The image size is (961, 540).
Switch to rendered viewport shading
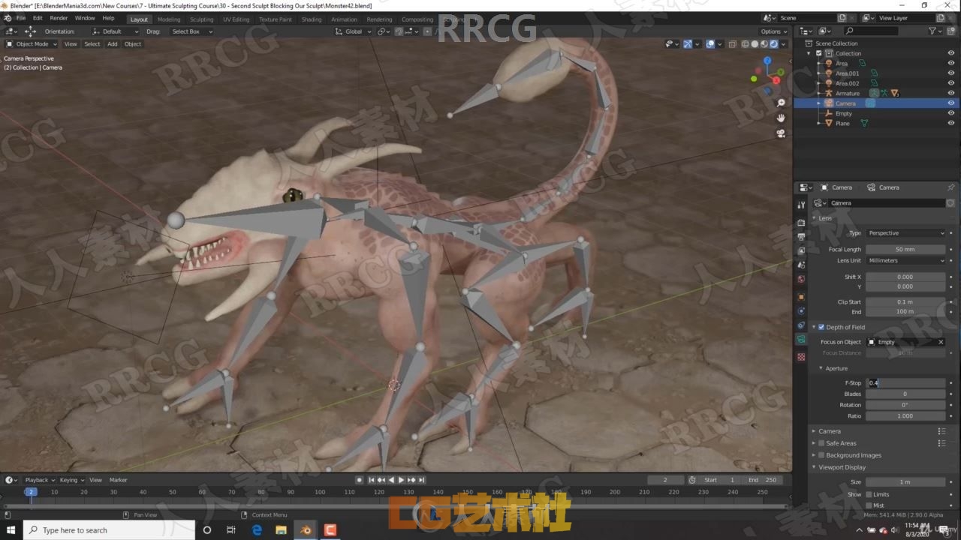click(774, 44)
